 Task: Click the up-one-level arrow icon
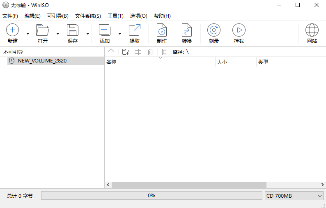111,52
